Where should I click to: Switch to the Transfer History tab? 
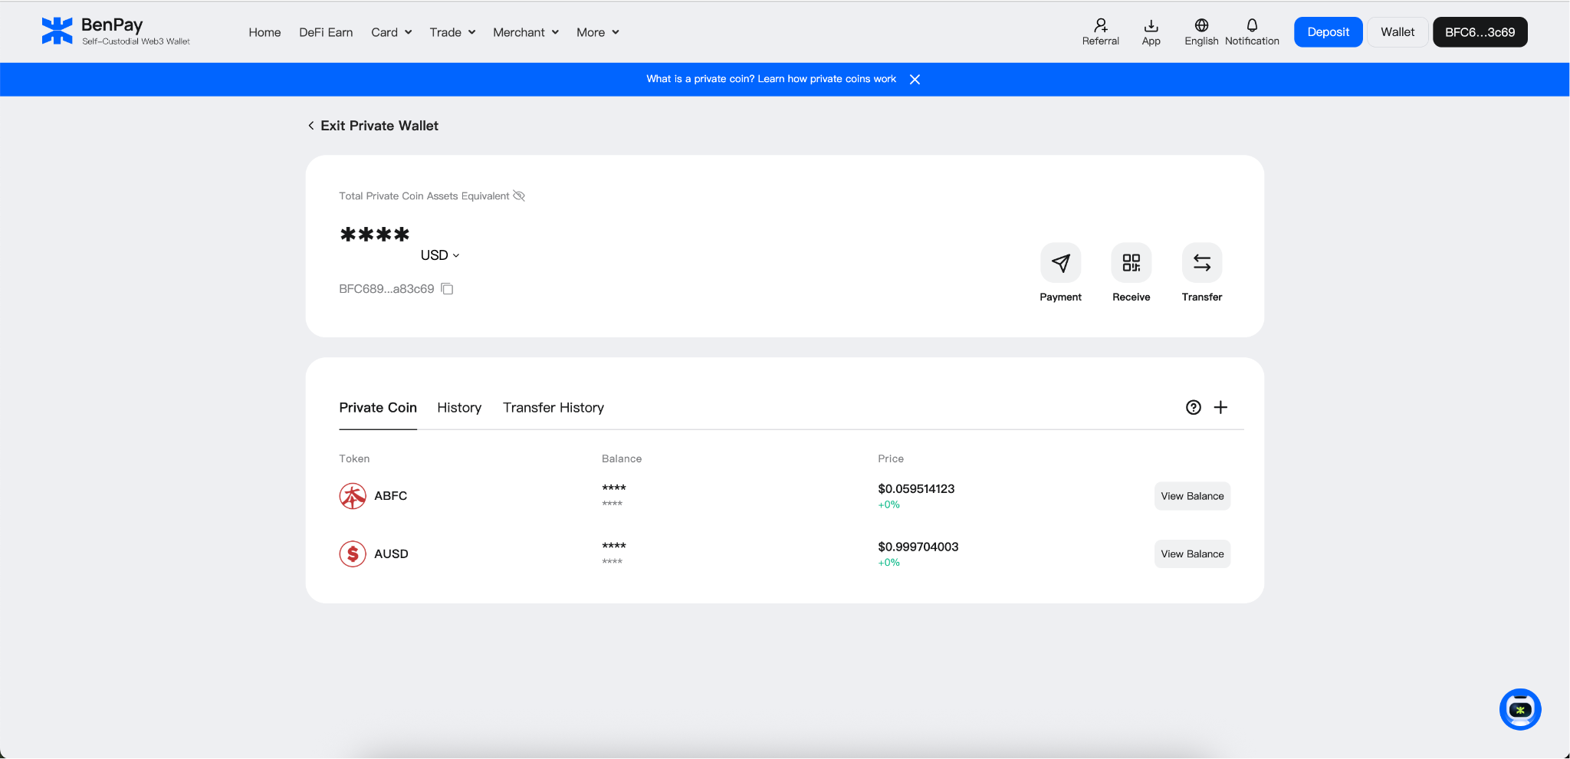coord(553,407)
